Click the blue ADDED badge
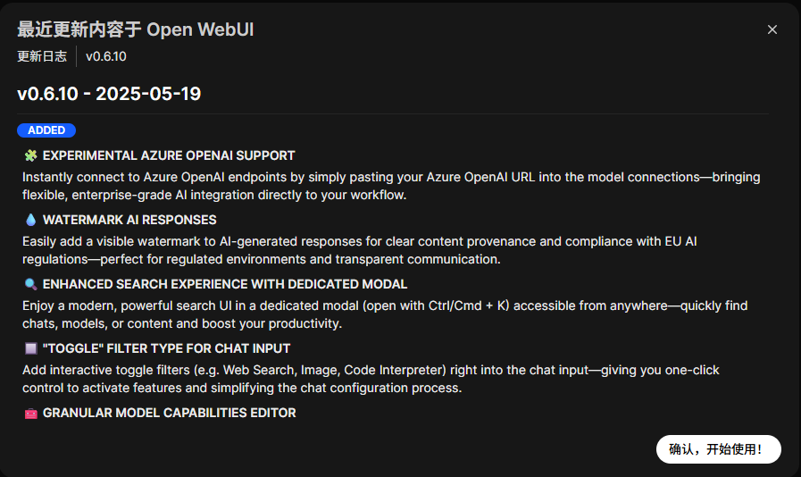This screenshot has width=801, height=477. coord(46,130)
